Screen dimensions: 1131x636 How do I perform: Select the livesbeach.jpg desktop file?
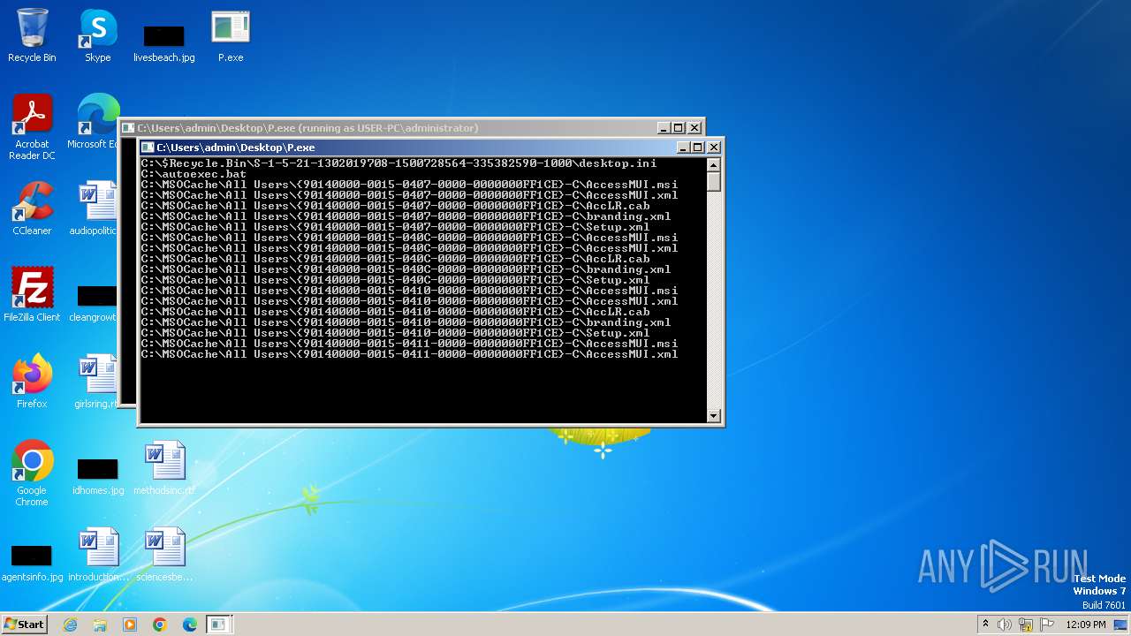tap(163, 42)
